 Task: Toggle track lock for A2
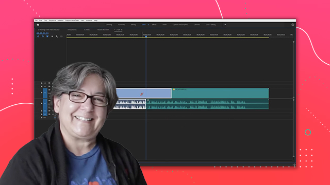click(x=41, y=111)
